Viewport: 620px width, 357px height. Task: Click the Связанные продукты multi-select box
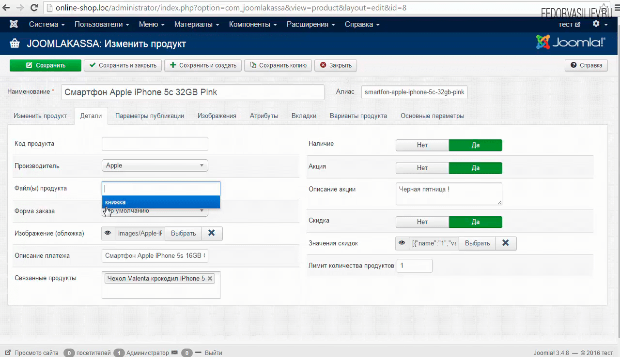(161, 285)
